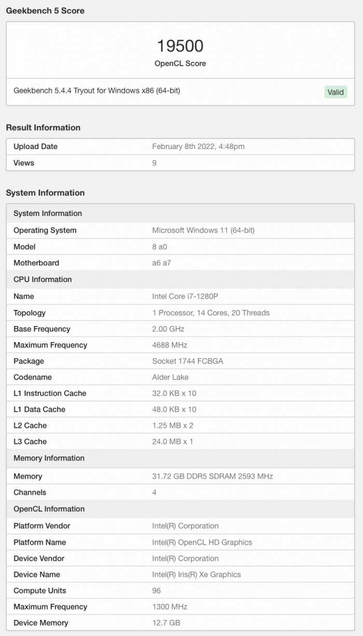Select the upload date February 8th 2022
This screenshot has width=363, height=636.
[x=198, y=146]
